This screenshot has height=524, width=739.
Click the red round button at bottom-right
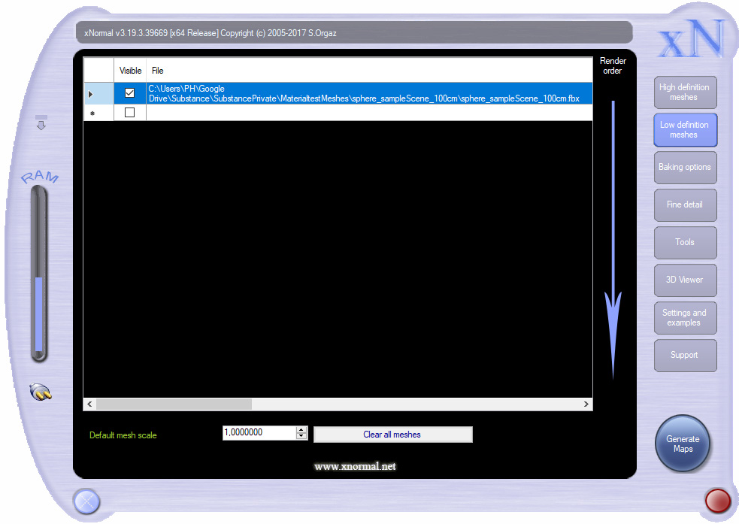pos(718,500)
